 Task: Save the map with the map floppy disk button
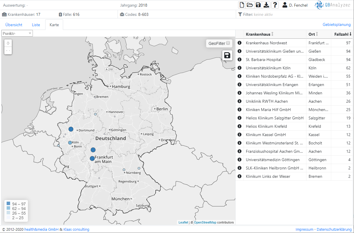click(227, 55)
